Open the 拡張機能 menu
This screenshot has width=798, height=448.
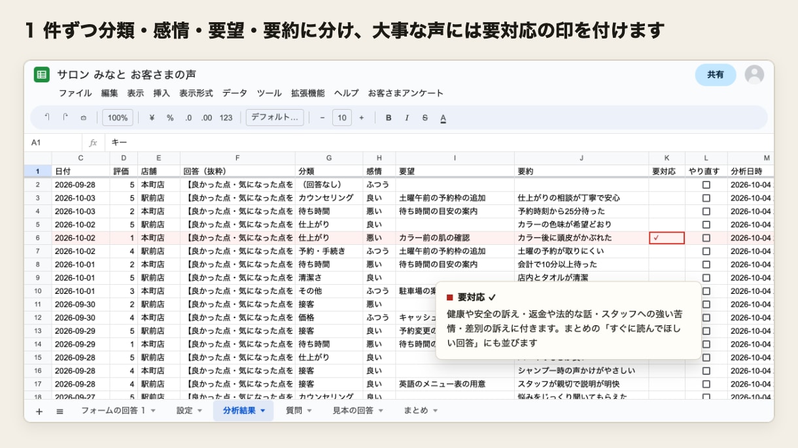(x=308, y=93)
